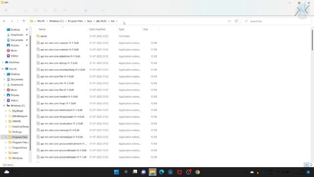Select api-ms-win-core-debug-l1-1-0.dll file
This screenshot has width=314, height=177.
[x=59, y=63]
